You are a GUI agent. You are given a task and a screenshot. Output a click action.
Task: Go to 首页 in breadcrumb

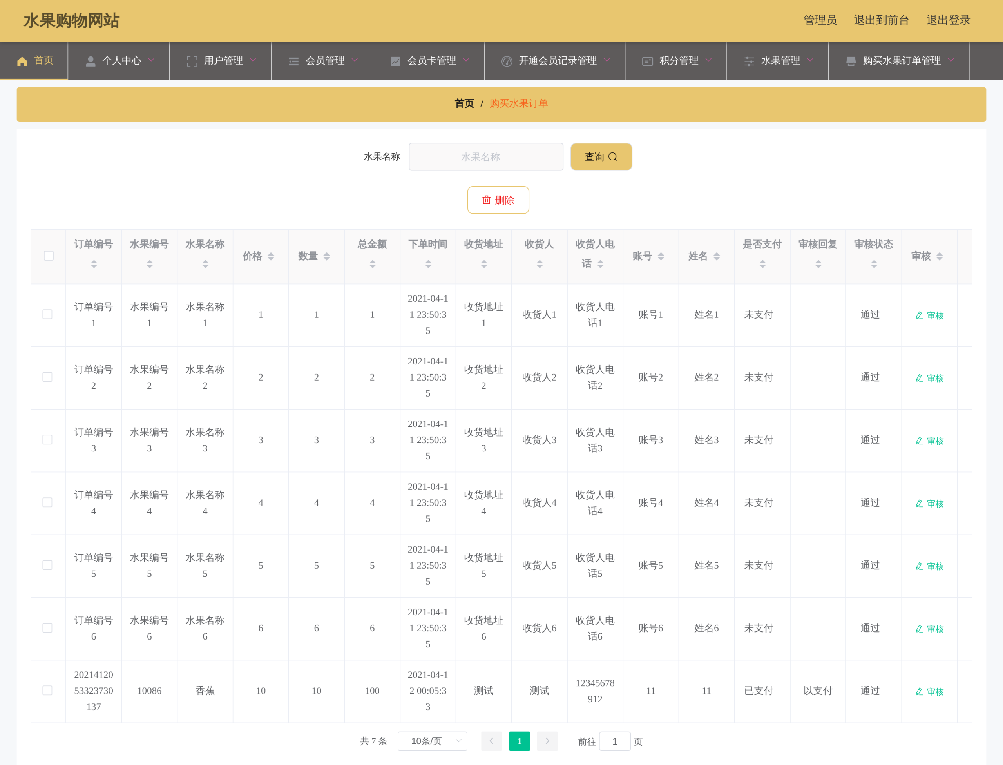point(464,104)
